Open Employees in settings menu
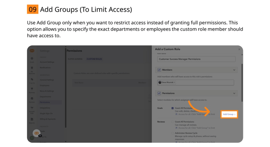This screenshot has height=147, width=270. pyautogui.click(x=45, y=86)
